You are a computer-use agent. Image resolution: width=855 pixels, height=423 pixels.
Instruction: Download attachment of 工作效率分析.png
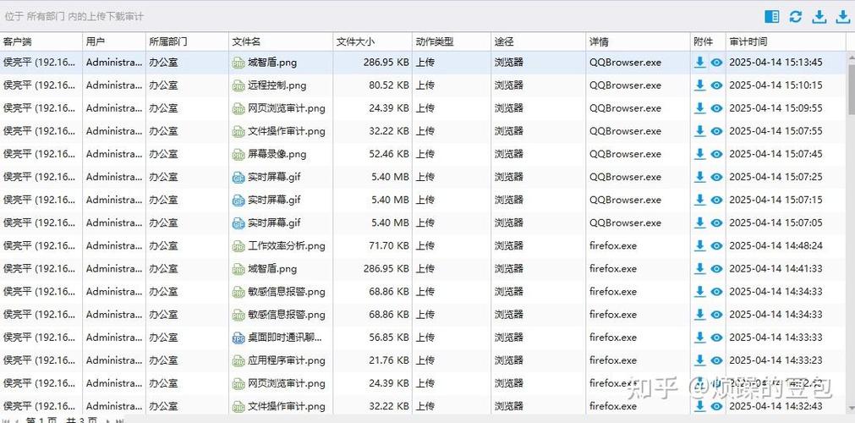coord(699,245)
